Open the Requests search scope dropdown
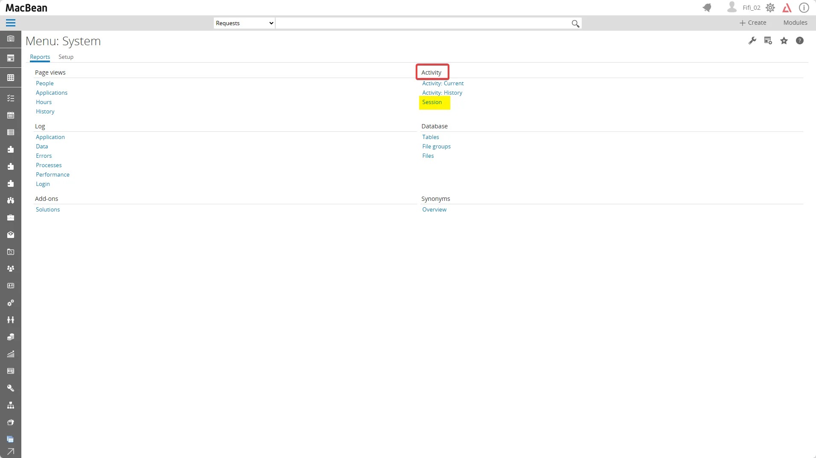The height and width of the screenshot is (458, 816). (x=244, y=23)
